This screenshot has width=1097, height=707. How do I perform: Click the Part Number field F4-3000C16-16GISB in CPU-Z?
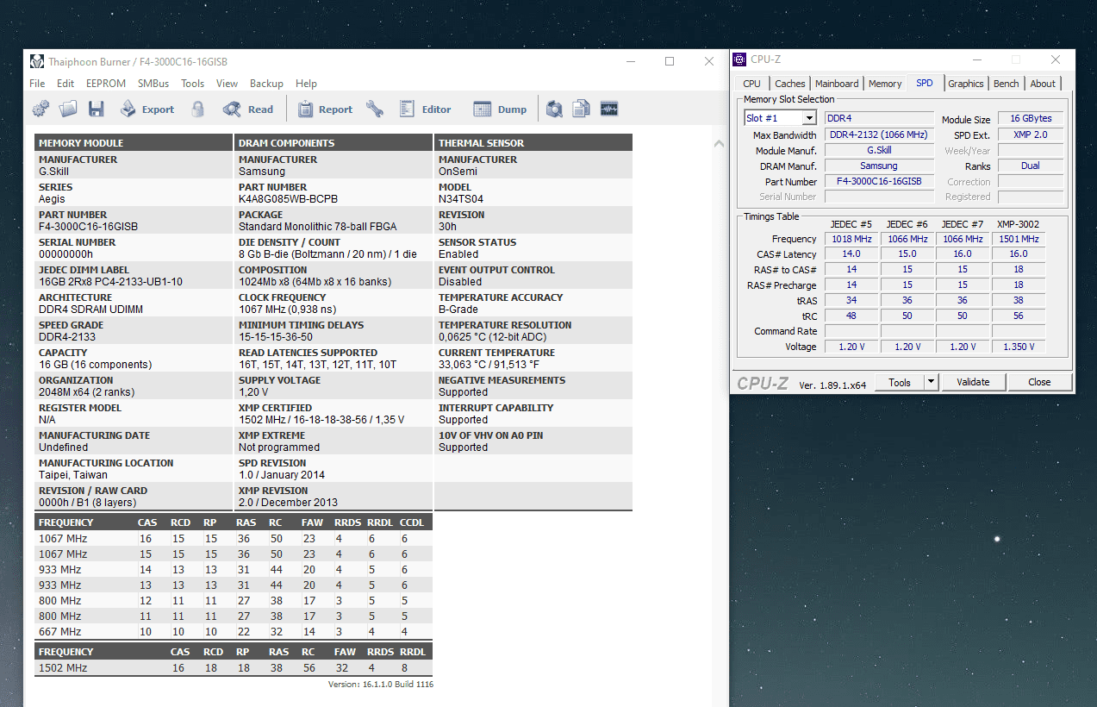point(879,182)
